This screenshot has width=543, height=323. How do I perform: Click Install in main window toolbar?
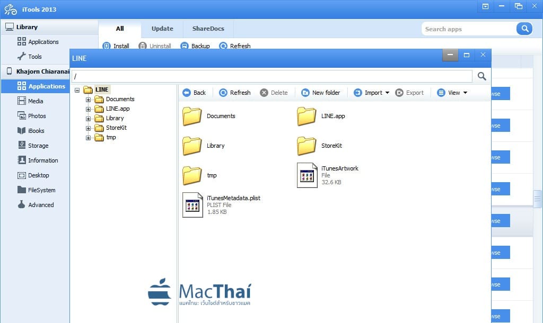coord(116,46)
